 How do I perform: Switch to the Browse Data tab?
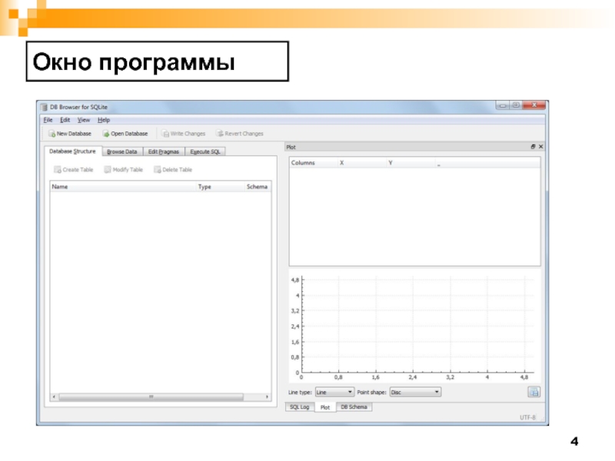(x=122, y=152)
